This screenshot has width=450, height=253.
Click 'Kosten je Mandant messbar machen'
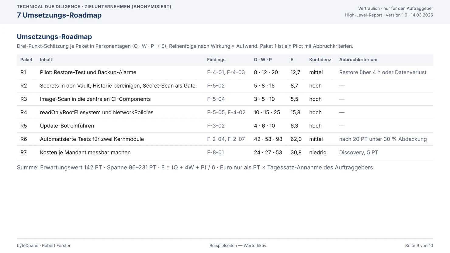85,153
